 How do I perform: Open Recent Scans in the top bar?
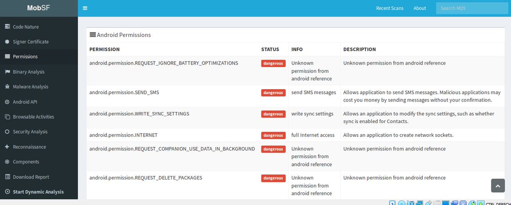point(390,8)
